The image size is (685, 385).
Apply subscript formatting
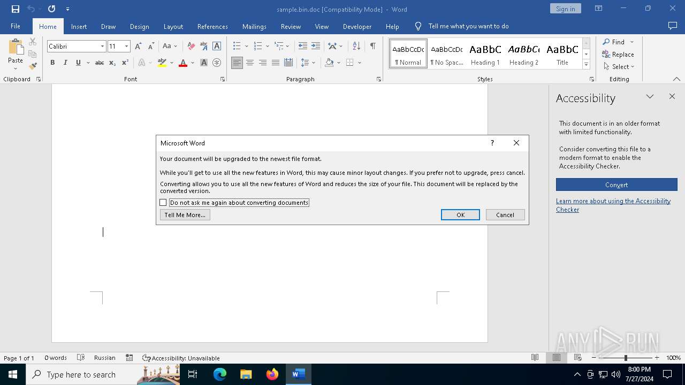pyautogui.click(x=112, y=63)
